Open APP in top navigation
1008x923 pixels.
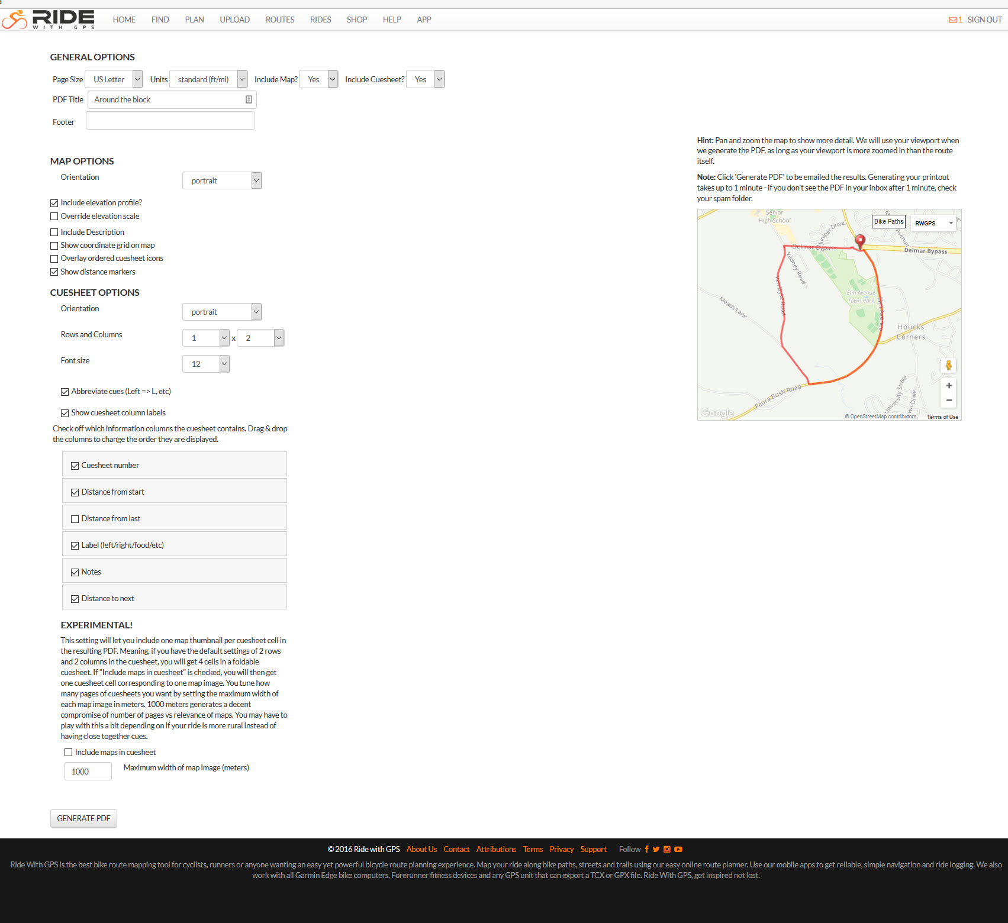pyautogui.click(x=424, y=20)
